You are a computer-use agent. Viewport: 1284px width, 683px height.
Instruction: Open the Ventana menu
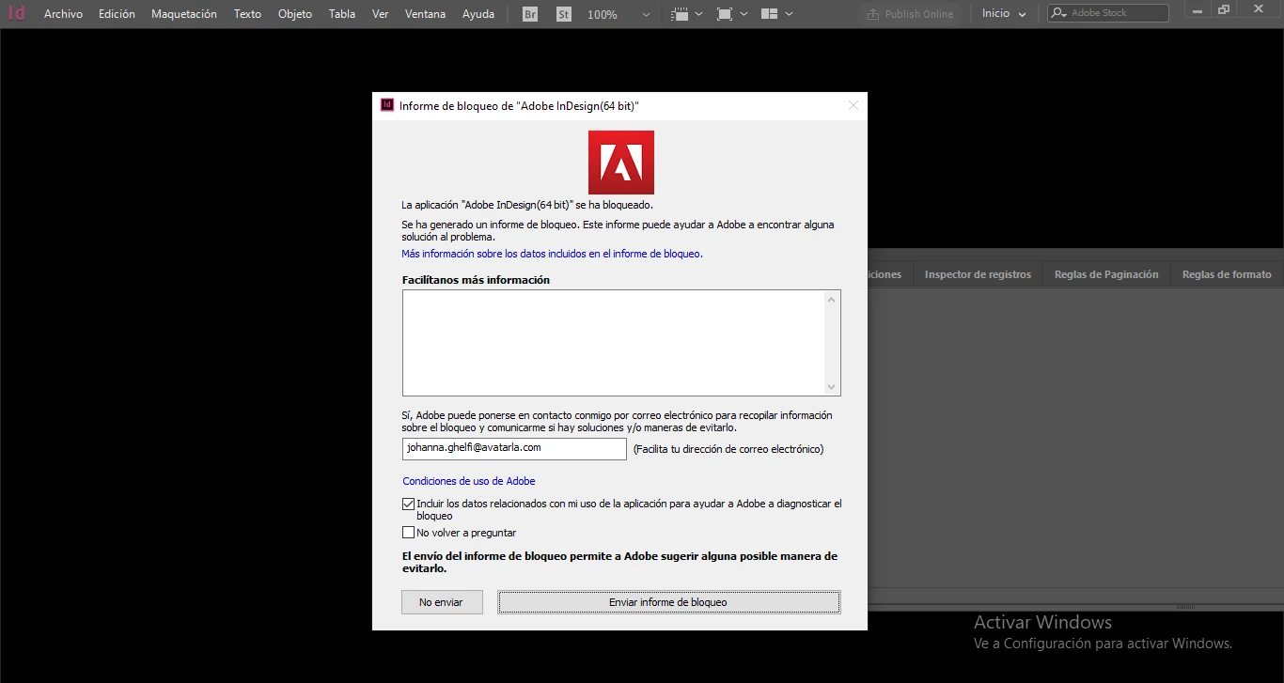pyautogui.click(x=426, y=14)
